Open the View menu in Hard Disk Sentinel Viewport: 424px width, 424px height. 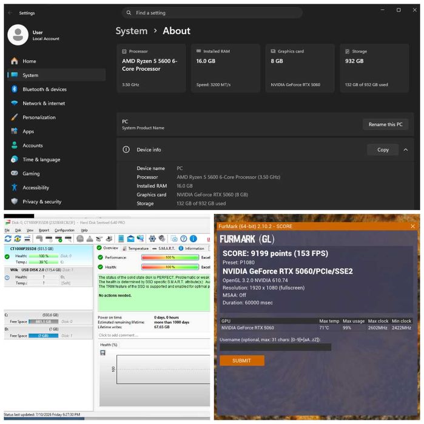[30, 230]
